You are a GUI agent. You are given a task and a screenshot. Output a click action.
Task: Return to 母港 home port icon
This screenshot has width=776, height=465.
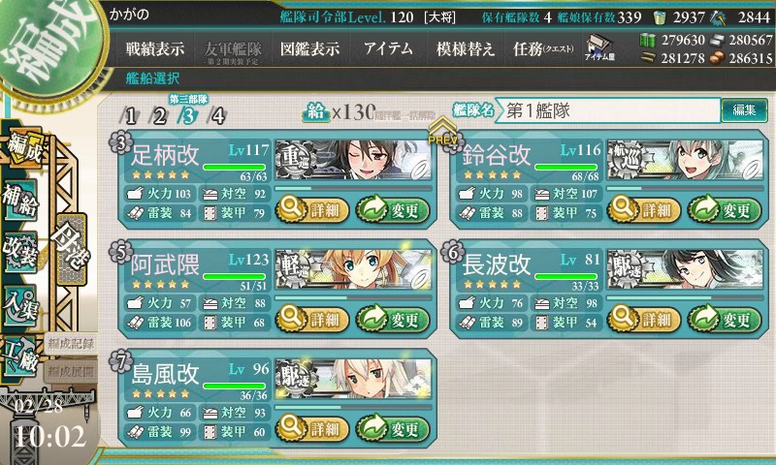tap(71, 249)
